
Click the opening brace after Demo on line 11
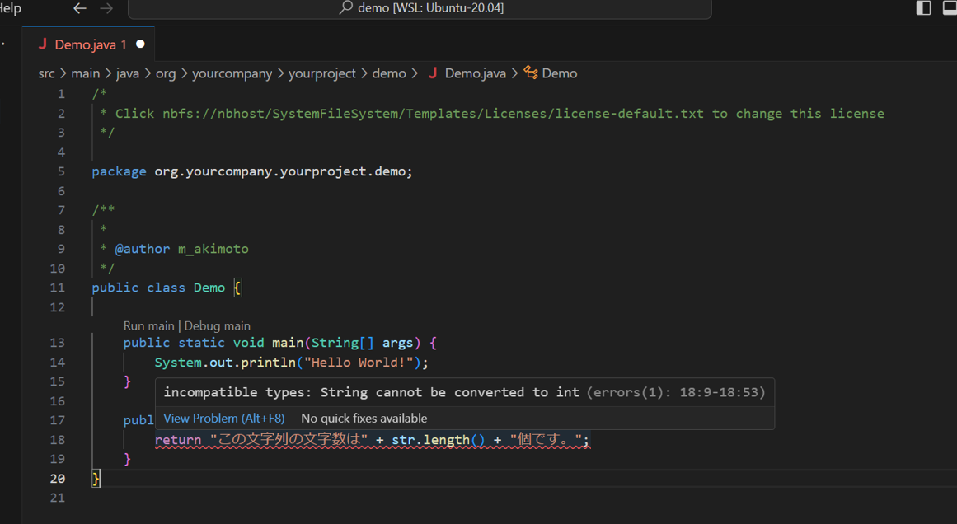tap(237, 288)
